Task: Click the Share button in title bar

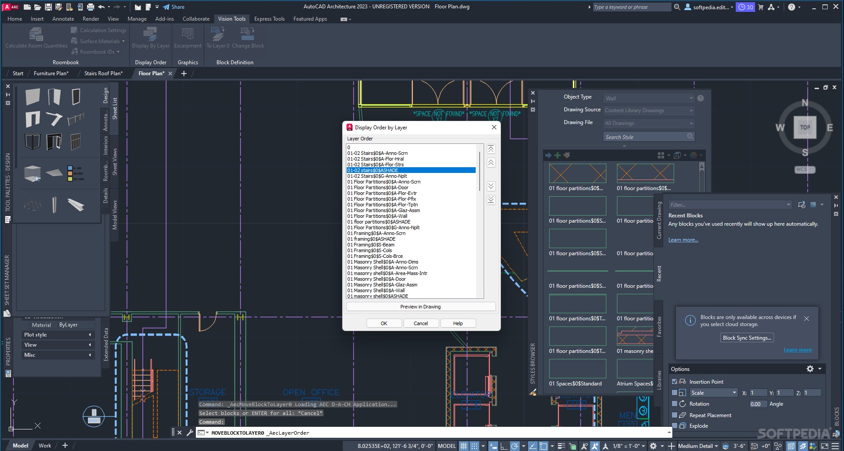Action: point(174,7)
